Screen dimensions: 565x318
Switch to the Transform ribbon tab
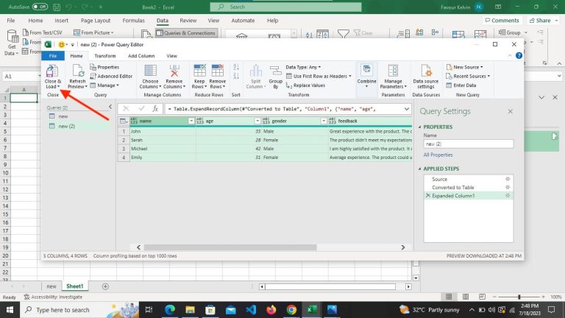click(104, 56)
